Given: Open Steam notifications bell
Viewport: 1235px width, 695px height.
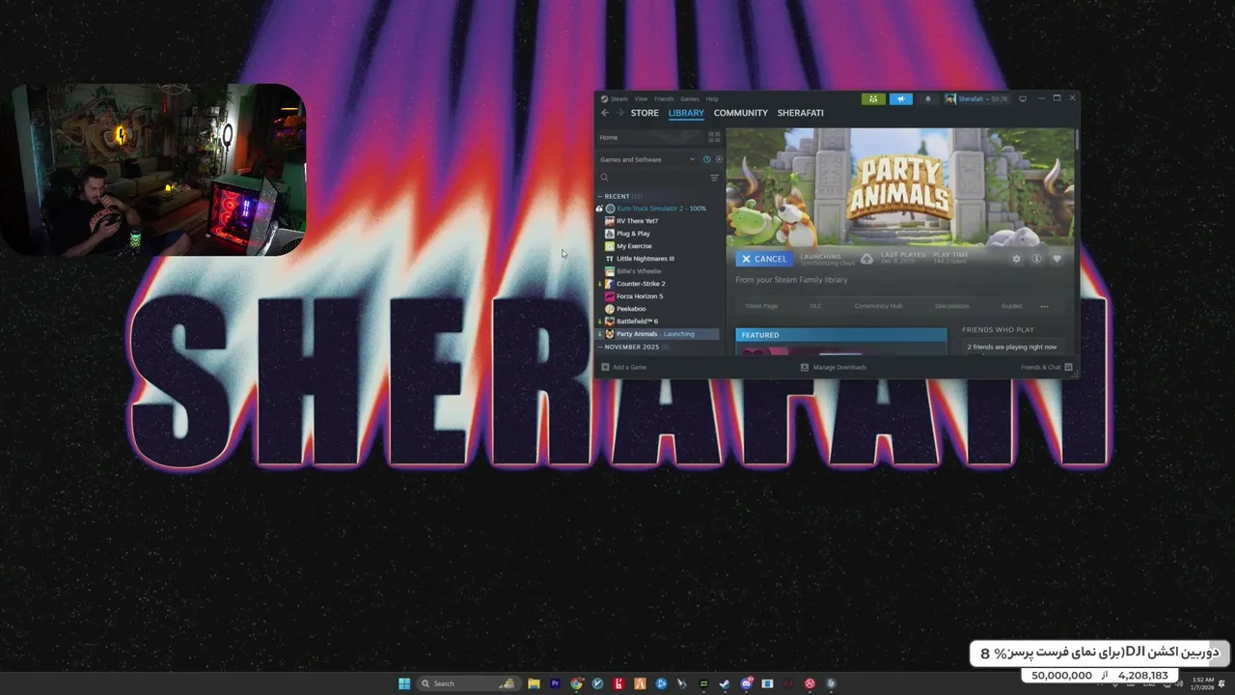Looking at the screenshot, I should (928, 98).
